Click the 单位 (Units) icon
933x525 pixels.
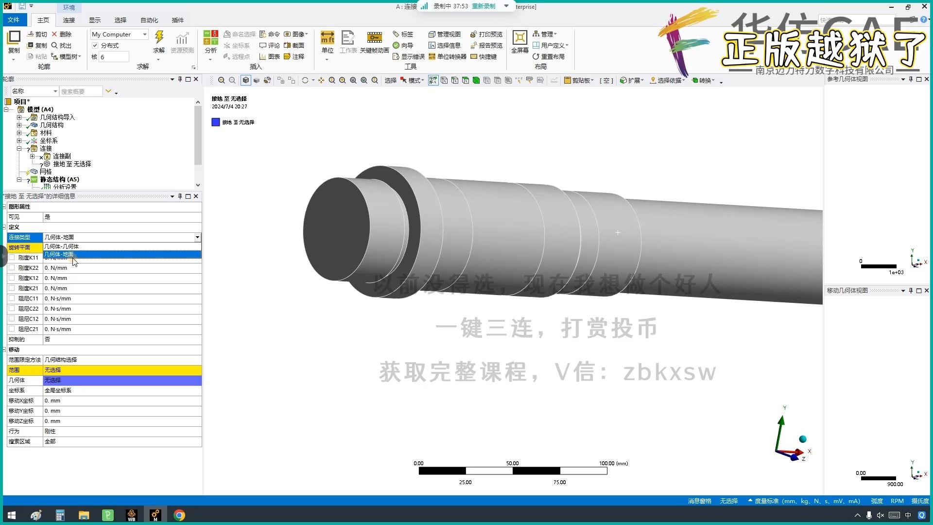point(328,37)
